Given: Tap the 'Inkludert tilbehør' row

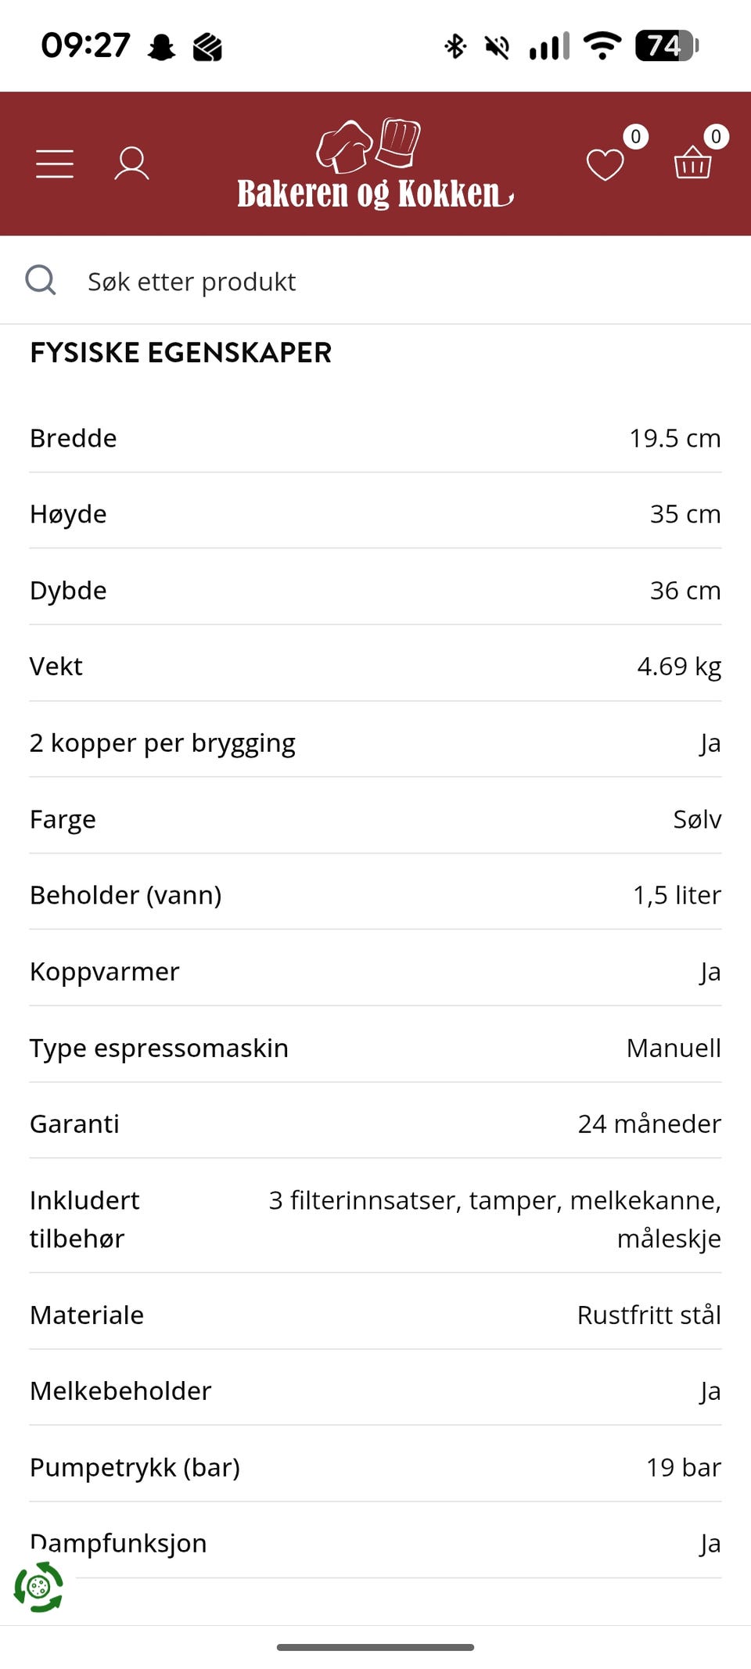Looking at the screenshot, I should click(x=375, y=1218).
